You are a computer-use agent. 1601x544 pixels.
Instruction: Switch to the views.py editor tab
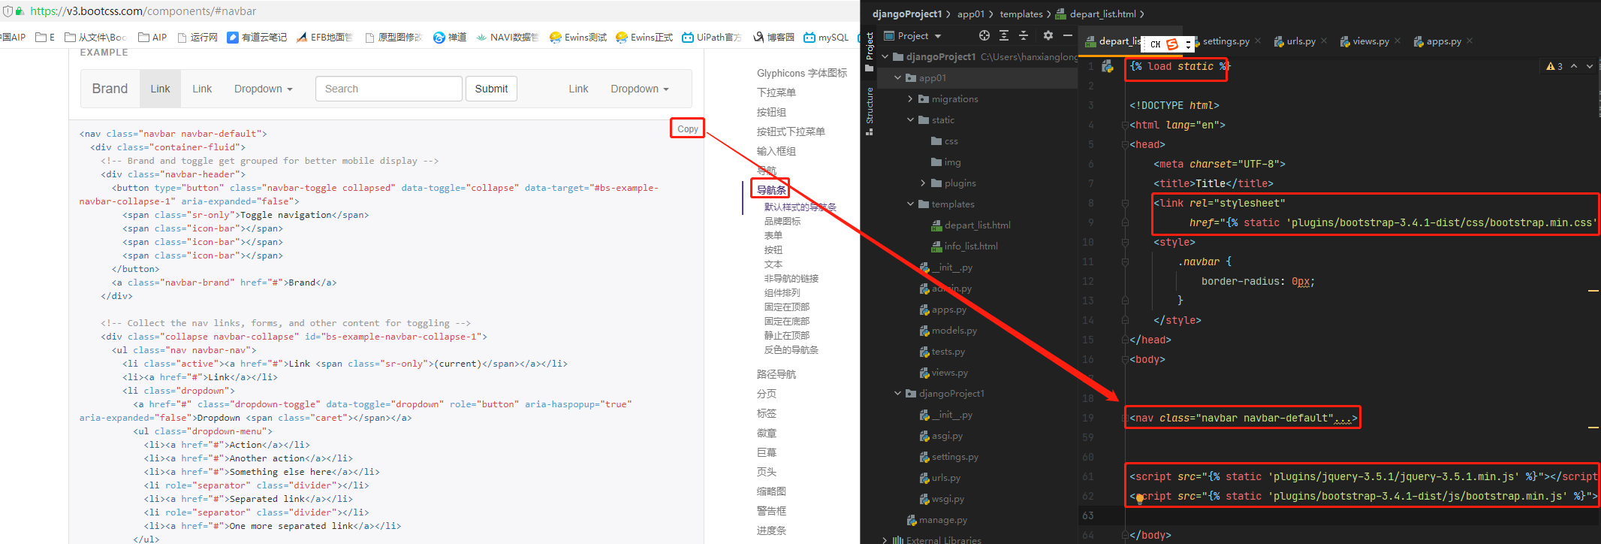1370,41
